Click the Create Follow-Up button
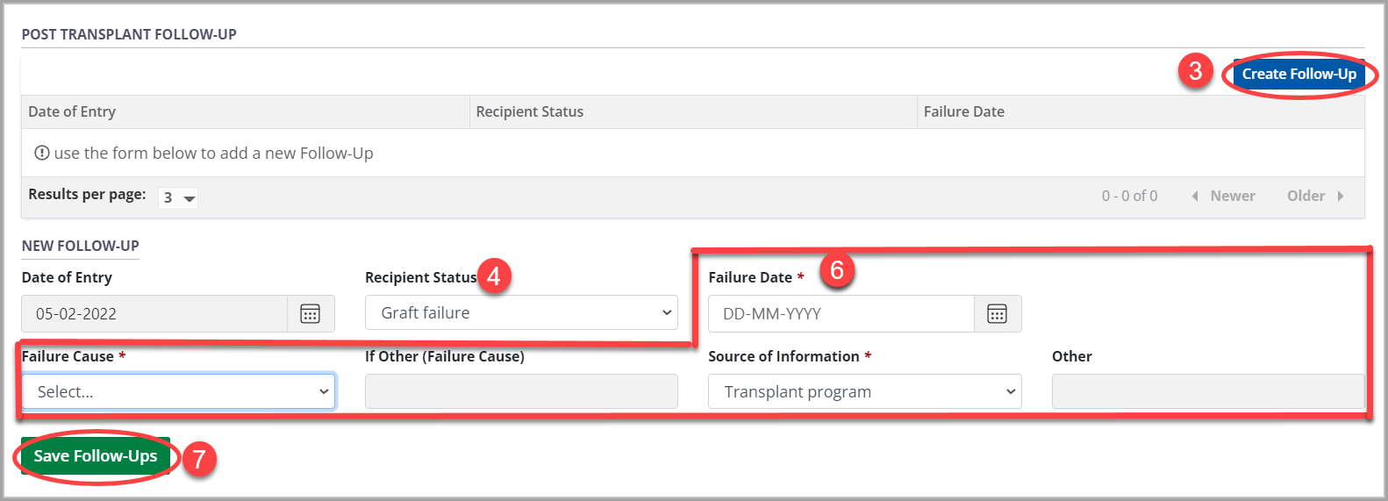The height and width of the screenshot is (501, 1388). 1299,75
